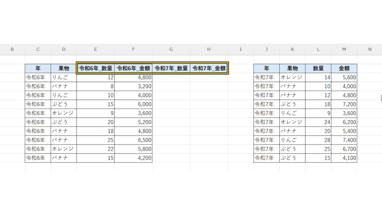Select column M header
Viewport: 382px width, 215px height.
coord(344,49)
